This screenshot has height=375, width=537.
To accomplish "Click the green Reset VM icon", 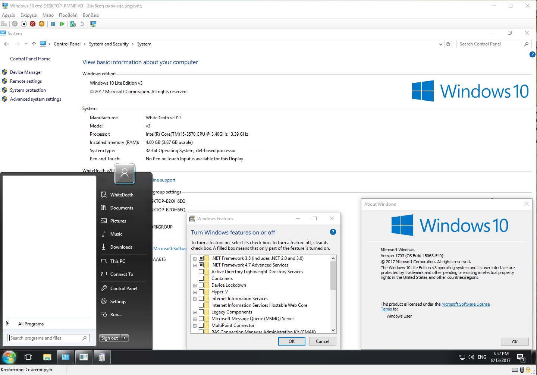I will [x=62, y=24].
